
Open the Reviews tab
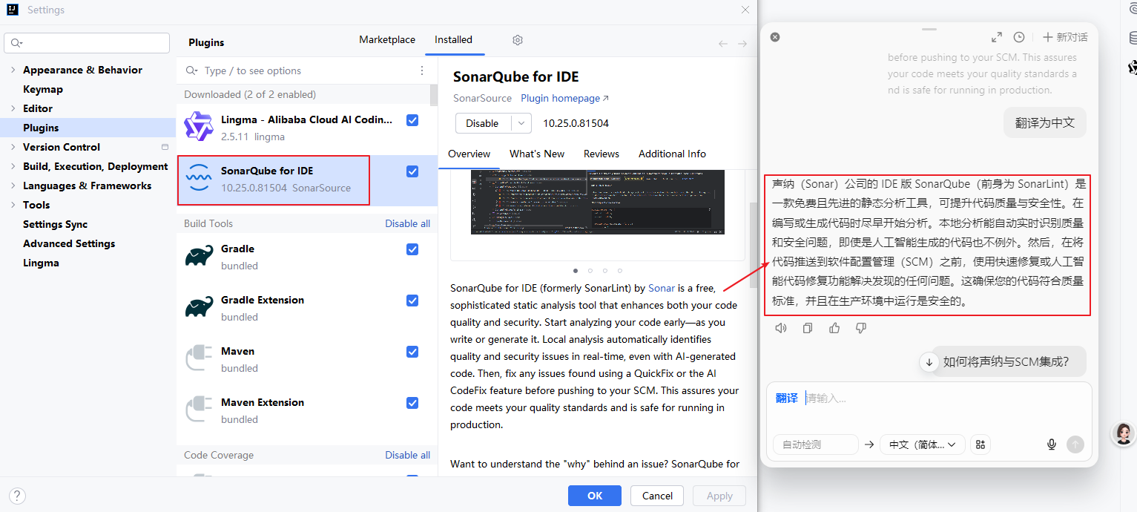[x=601, y=154]
